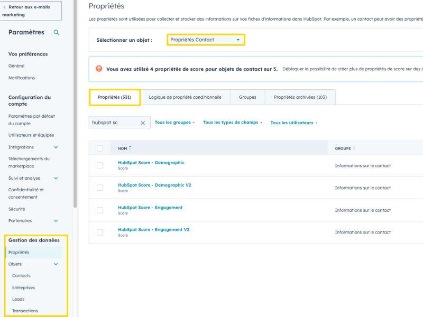423x317 pixels.
Task: Check the HubSpot Score - Demographic row checkbox
Action: [100, 165]
